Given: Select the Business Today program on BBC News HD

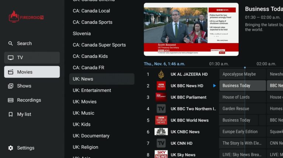Looking at the screenshot, I should [242, 86].
